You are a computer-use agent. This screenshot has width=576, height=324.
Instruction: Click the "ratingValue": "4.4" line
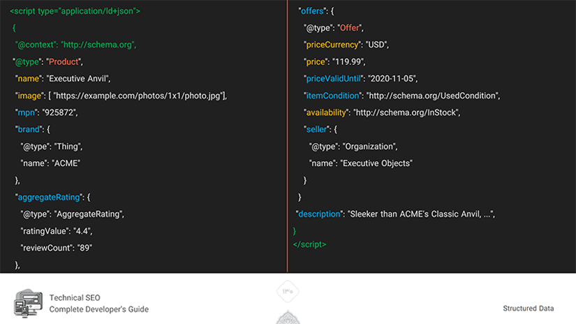[x=57, y=231]
